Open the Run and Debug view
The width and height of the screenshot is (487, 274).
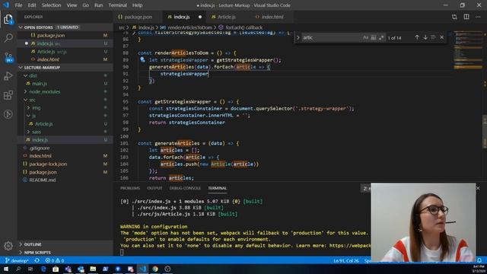8,76
